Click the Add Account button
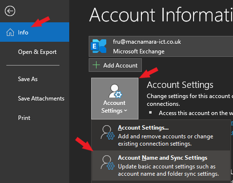The image size is (233, 183). pos(115,65)
